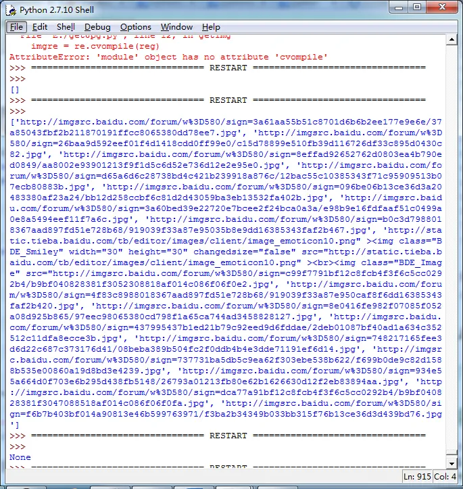This screenshot has height=489, width=463.
Task: Click the 'imgre = re.cvompile(reg)' line
Action: pos(95,46)
